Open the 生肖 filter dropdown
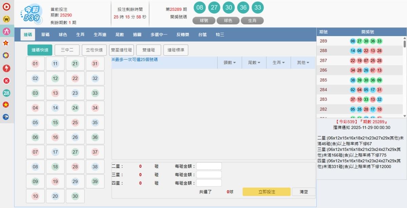The height and width of the screenshot is (208, 407). coord(278,62)
